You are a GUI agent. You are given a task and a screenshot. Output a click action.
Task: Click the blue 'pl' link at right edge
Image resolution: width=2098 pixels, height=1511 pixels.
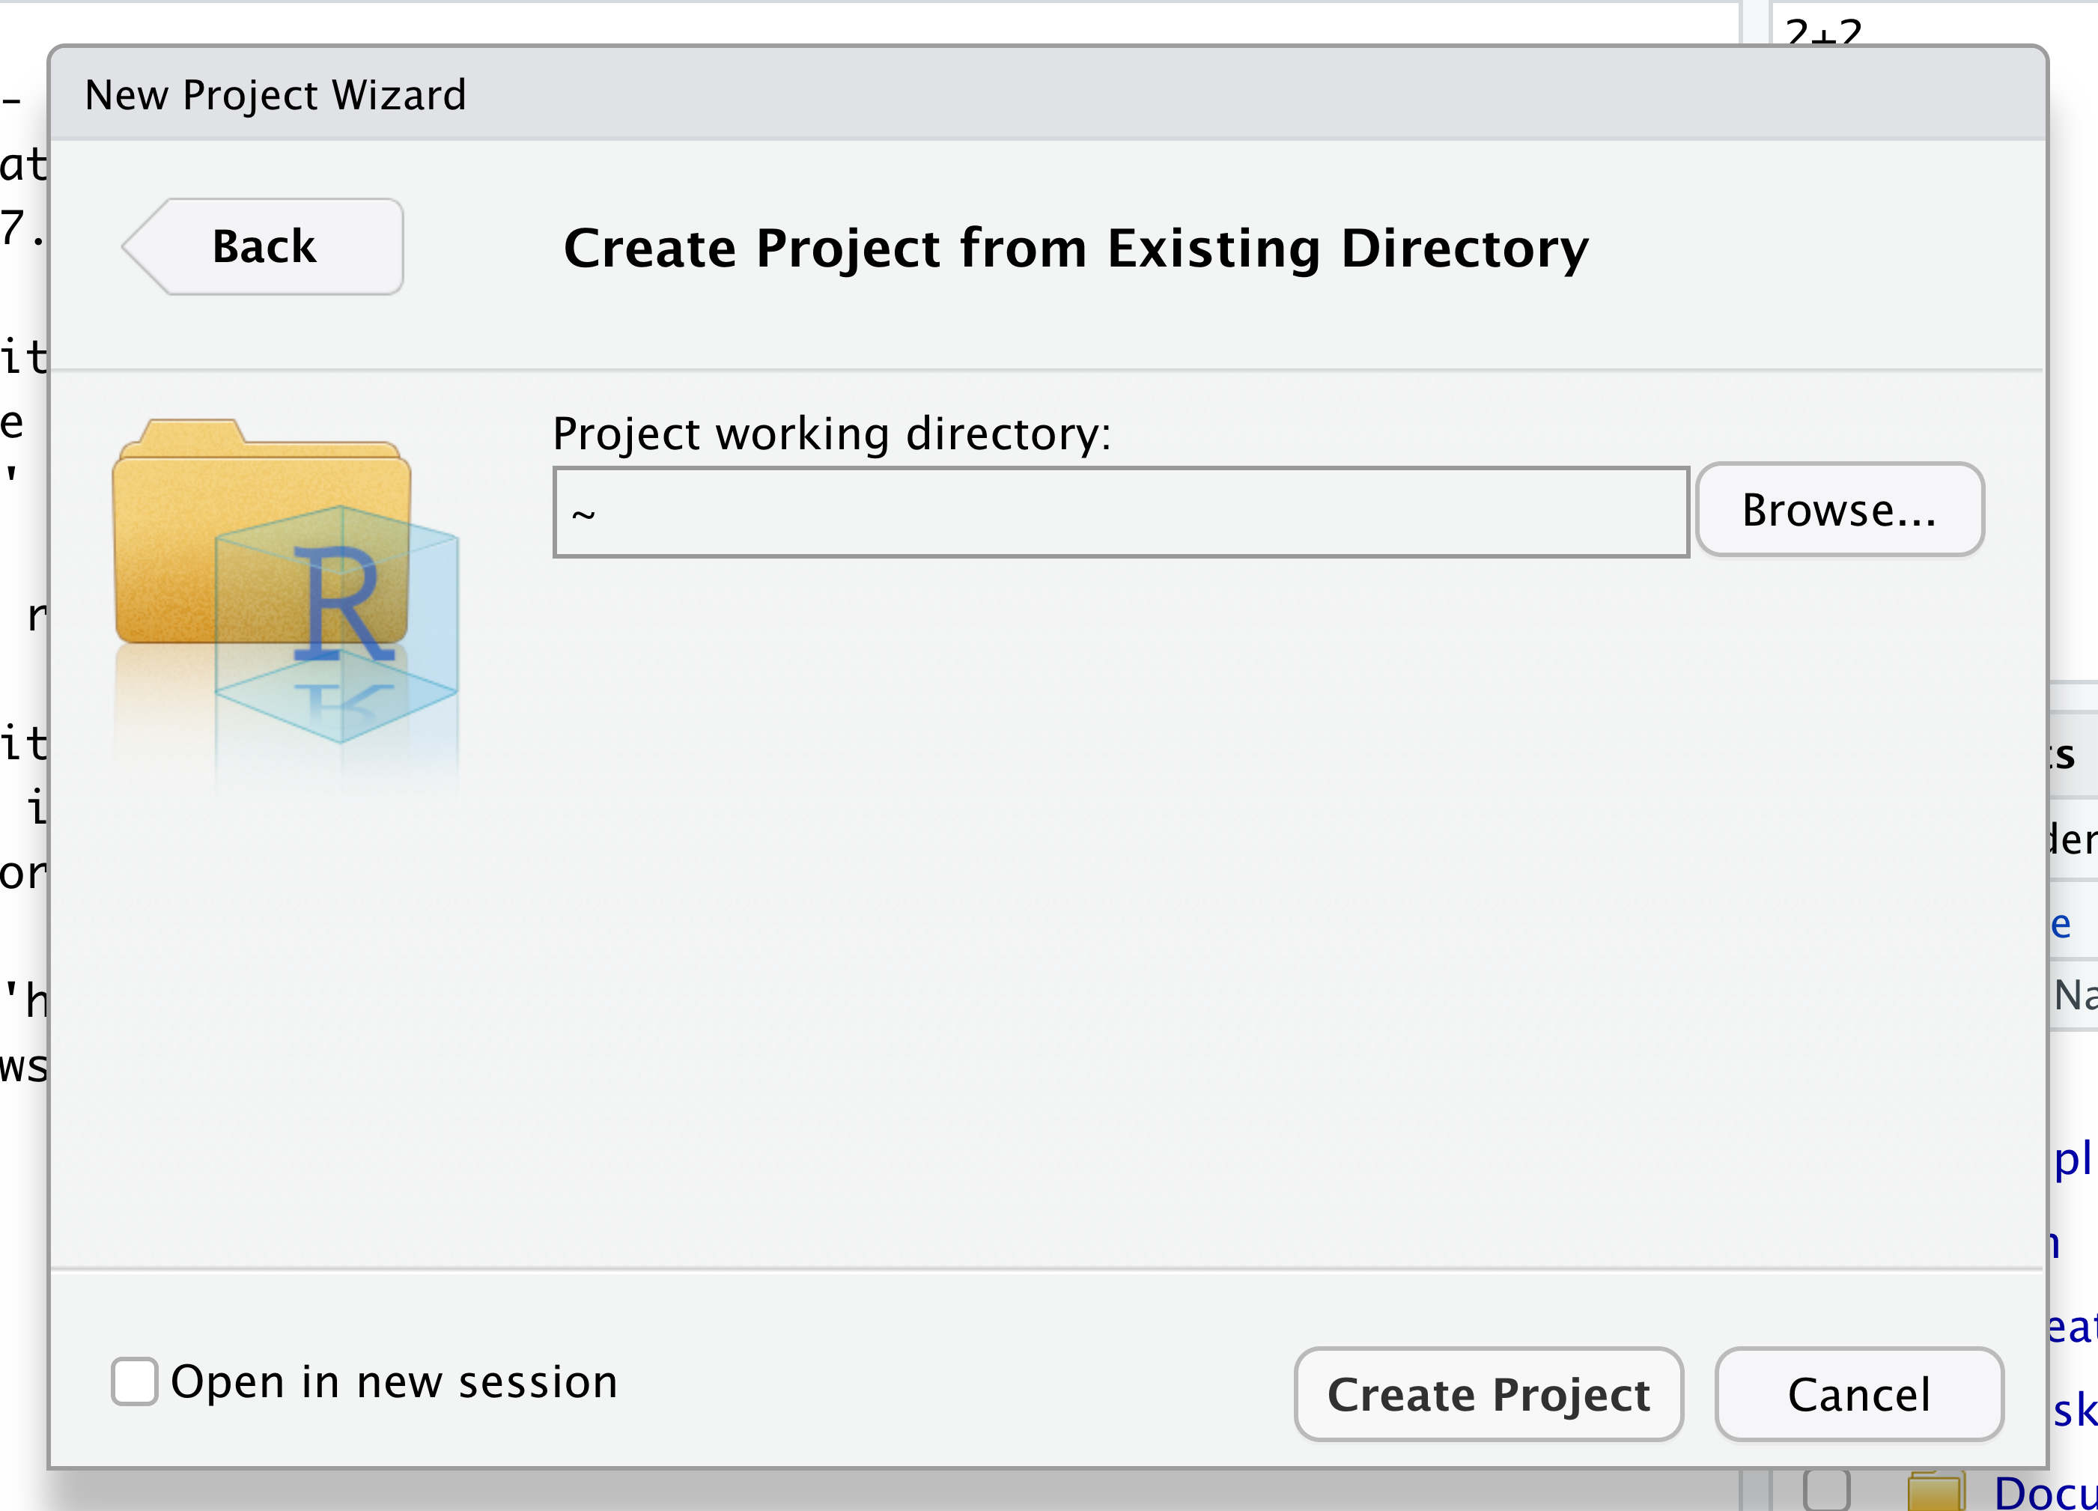(2073, 1158)
